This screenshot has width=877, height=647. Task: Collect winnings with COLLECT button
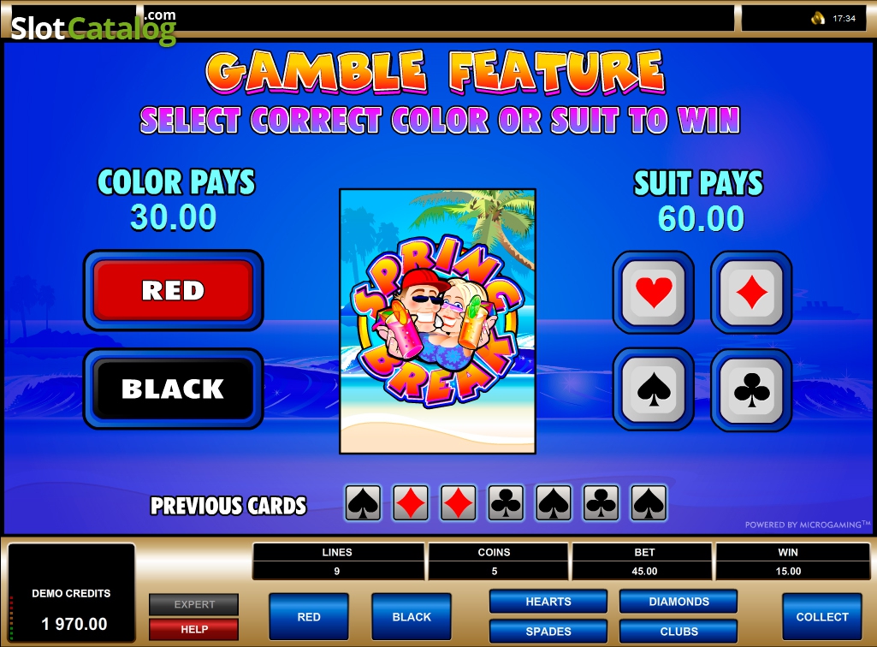point(822,617)
